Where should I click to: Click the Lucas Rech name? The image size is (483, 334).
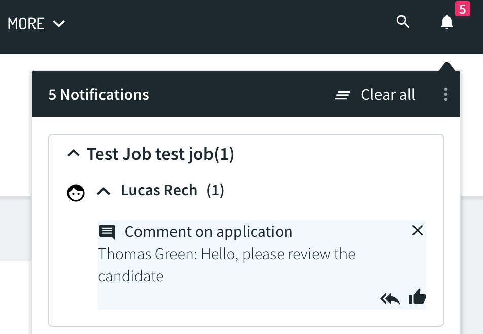click(159, 190)
